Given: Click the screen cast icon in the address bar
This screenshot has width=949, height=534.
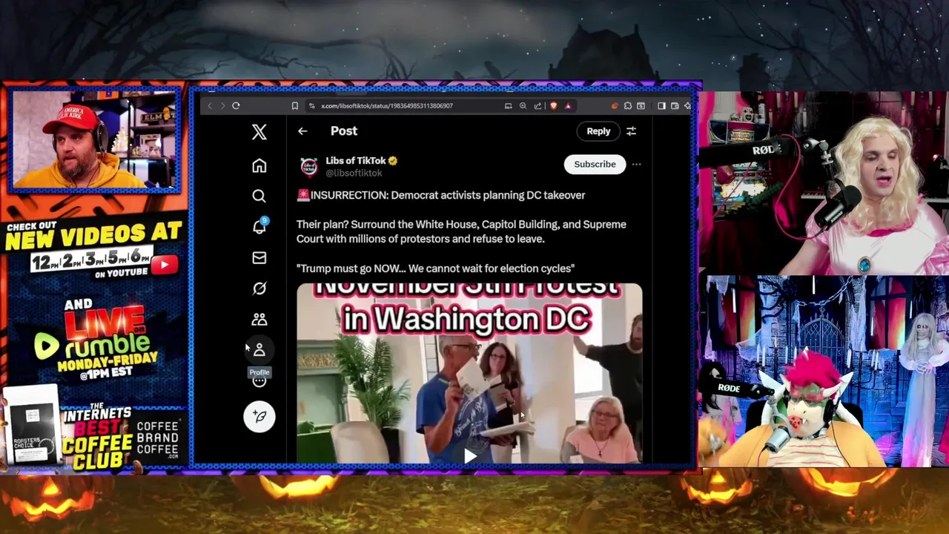Looking at the screenshot, I should tap(508, 106).
